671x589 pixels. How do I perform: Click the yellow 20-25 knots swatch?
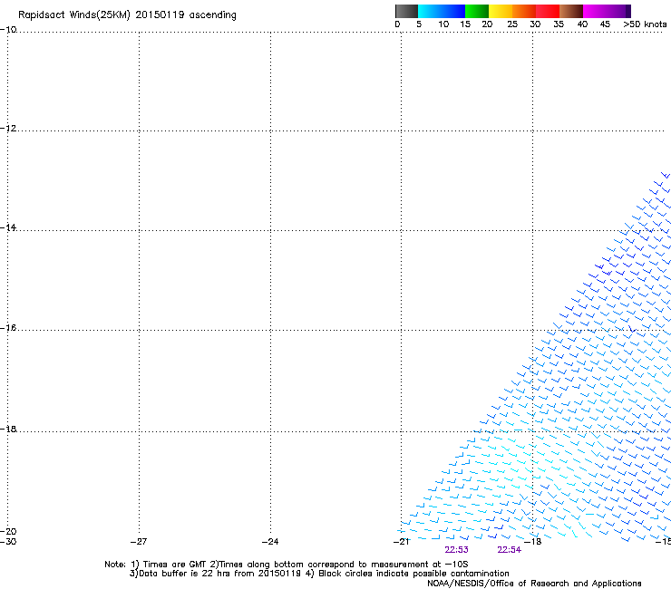coord(501,11)
